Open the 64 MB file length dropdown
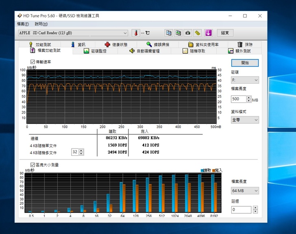This screenshot has width=296, height=234. 245,190
